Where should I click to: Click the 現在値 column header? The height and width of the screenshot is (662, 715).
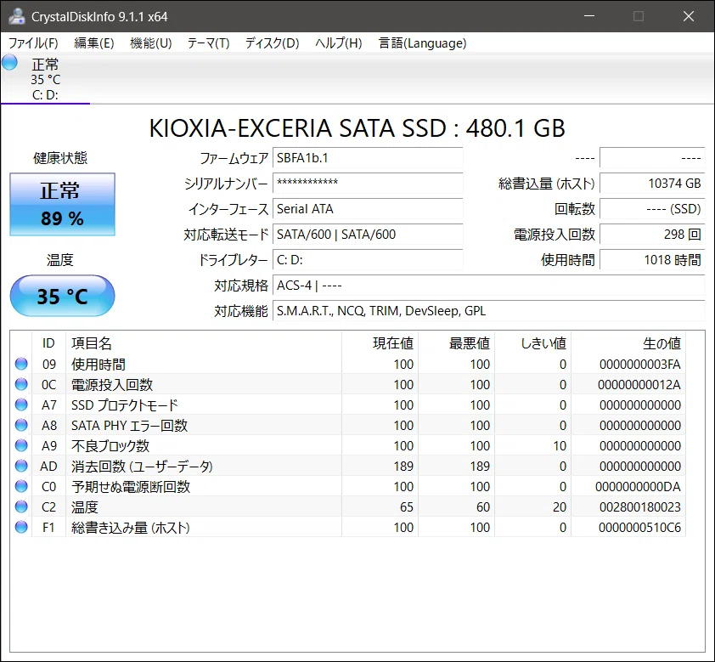(380, 343)
